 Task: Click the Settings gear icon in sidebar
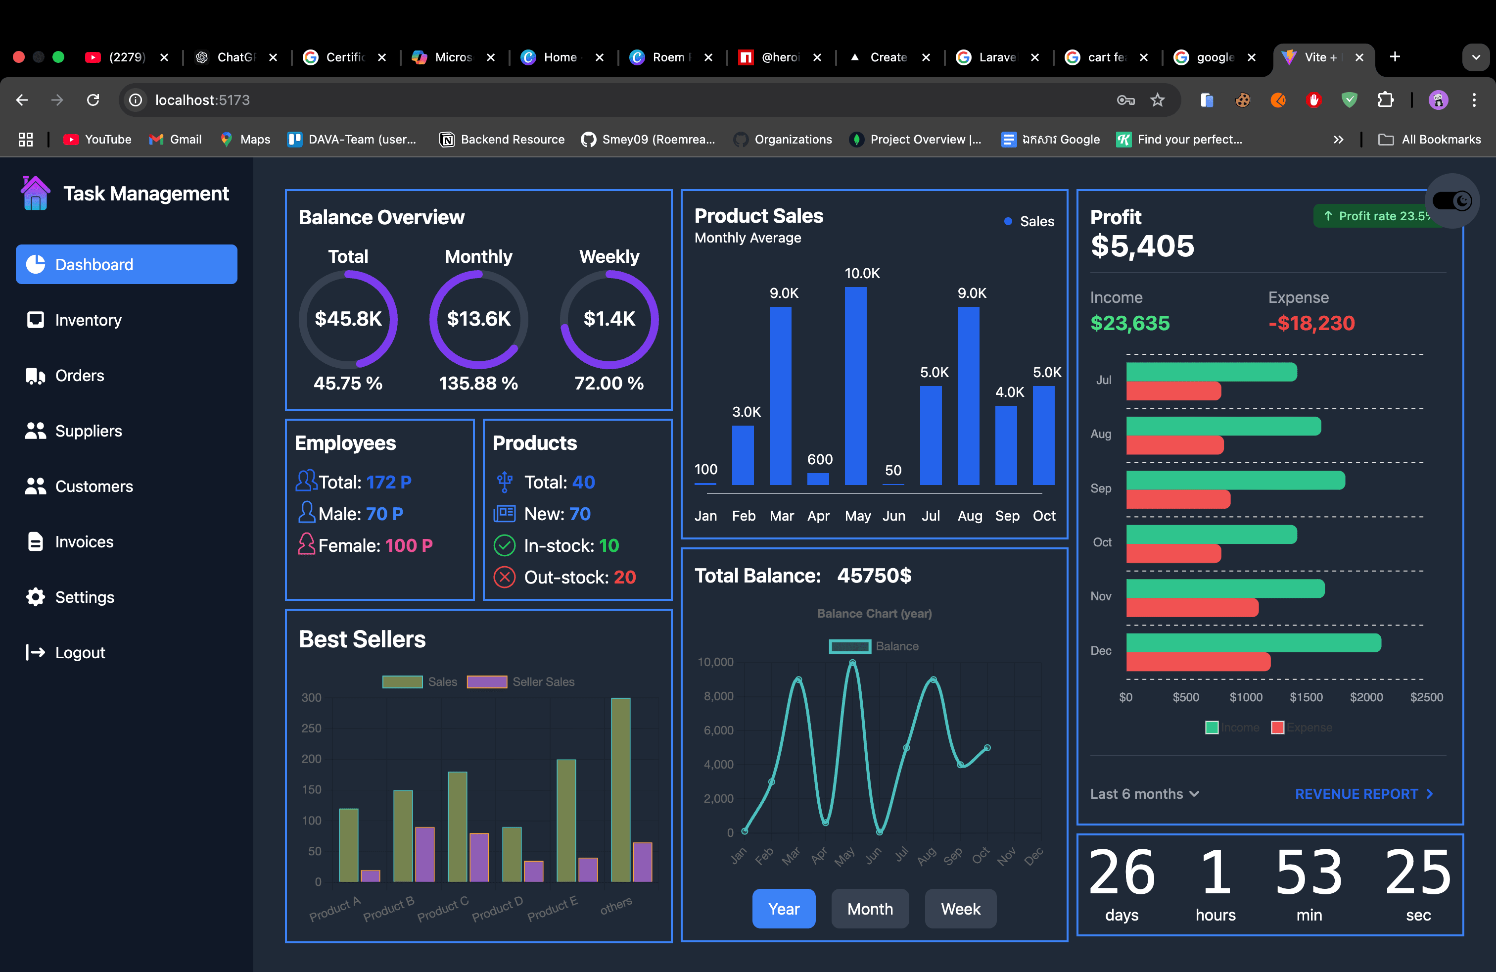[x=35, y=597]
